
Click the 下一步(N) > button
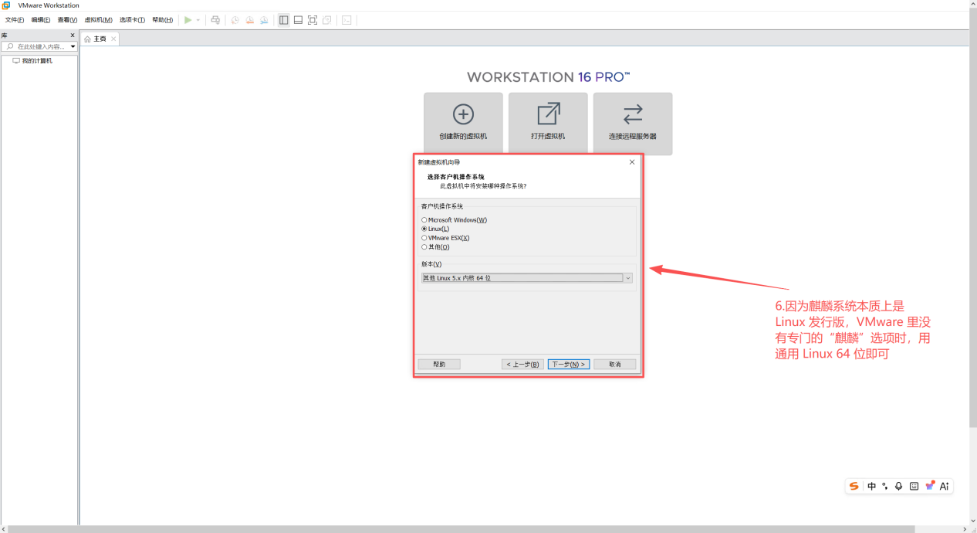(x=569, y=364)
